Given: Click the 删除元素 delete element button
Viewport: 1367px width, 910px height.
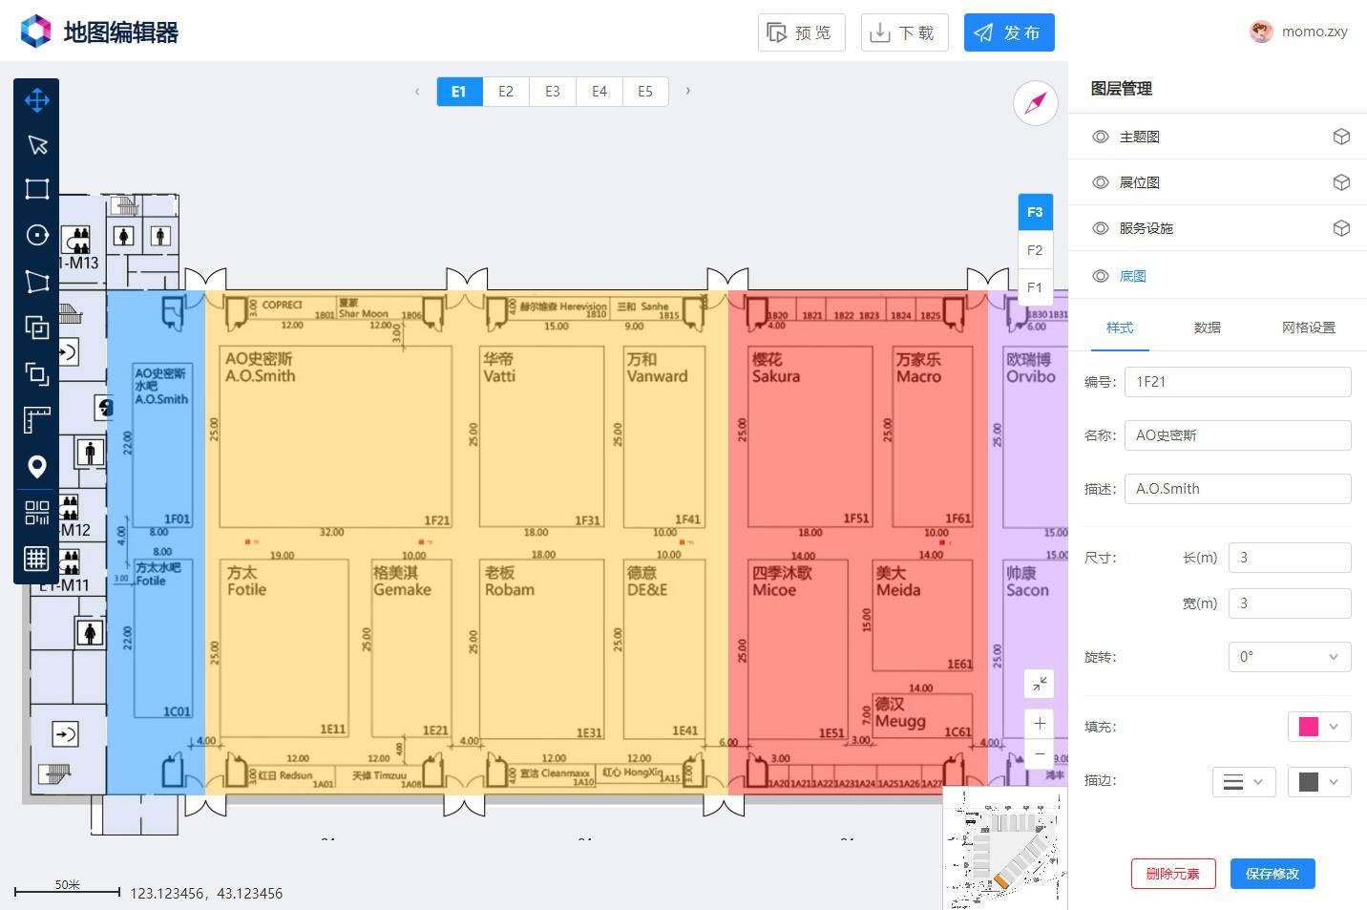Looking at the screenshot, I should coord(1173,874).
